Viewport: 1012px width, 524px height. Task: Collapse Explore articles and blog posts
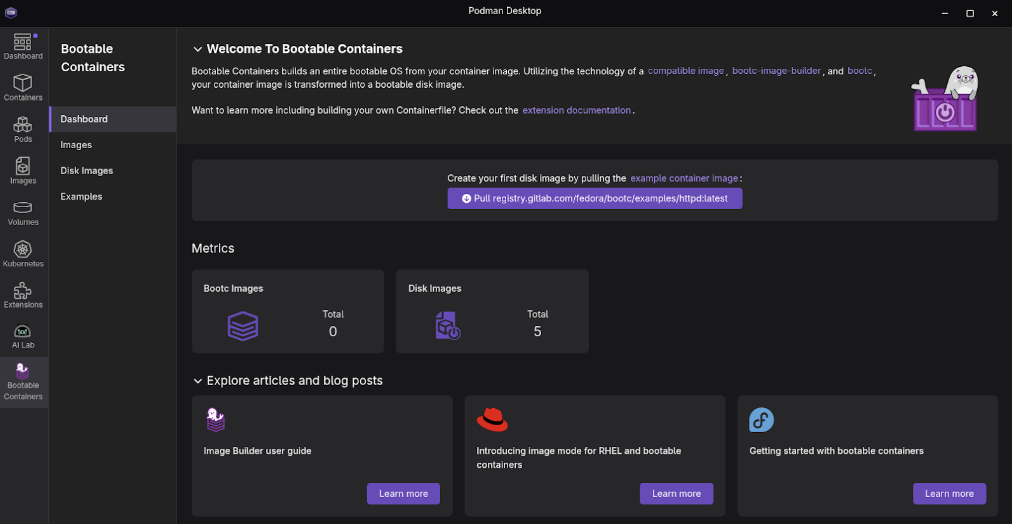click(197, 381)
